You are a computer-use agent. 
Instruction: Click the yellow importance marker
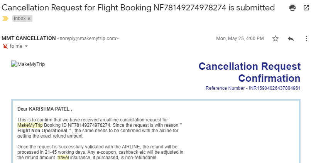tap(5, 18)
